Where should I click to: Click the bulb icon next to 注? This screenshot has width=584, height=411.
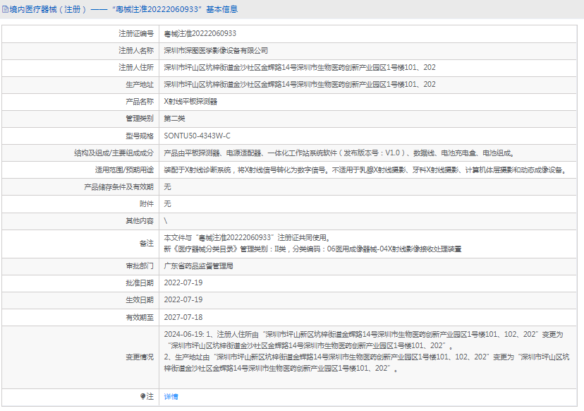tap(143, 397)
